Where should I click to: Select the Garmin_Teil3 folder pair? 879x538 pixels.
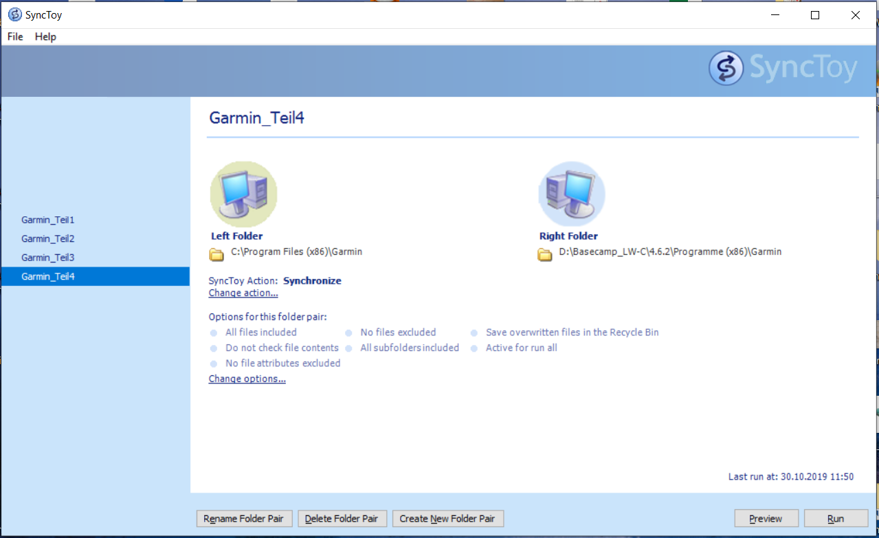click(x=95, y=257)
